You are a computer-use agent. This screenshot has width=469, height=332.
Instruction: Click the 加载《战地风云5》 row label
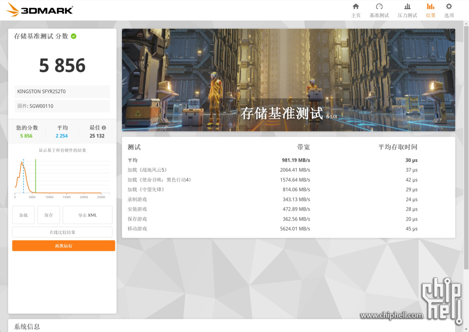click(x=147, y=170)
